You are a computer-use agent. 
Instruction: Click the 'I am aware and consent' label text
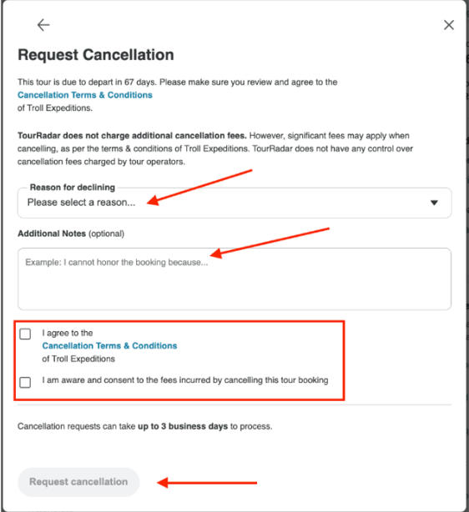pos(185,380)
